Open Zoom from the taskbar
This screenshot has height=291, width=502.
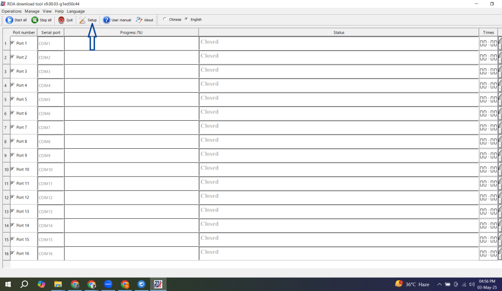coord(108,284)
